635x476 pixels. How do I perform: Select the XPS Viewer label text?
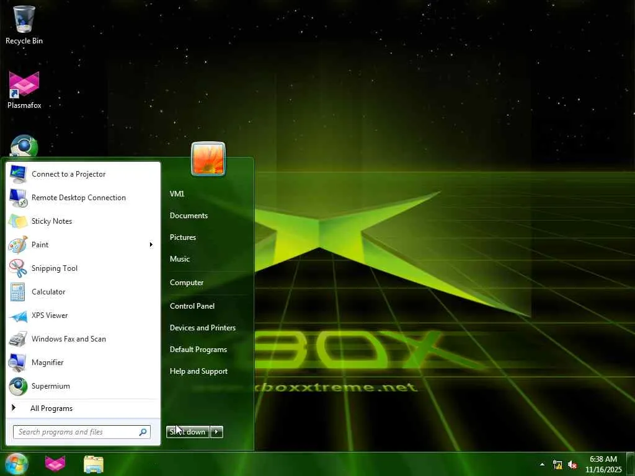[x=50, y=315]
